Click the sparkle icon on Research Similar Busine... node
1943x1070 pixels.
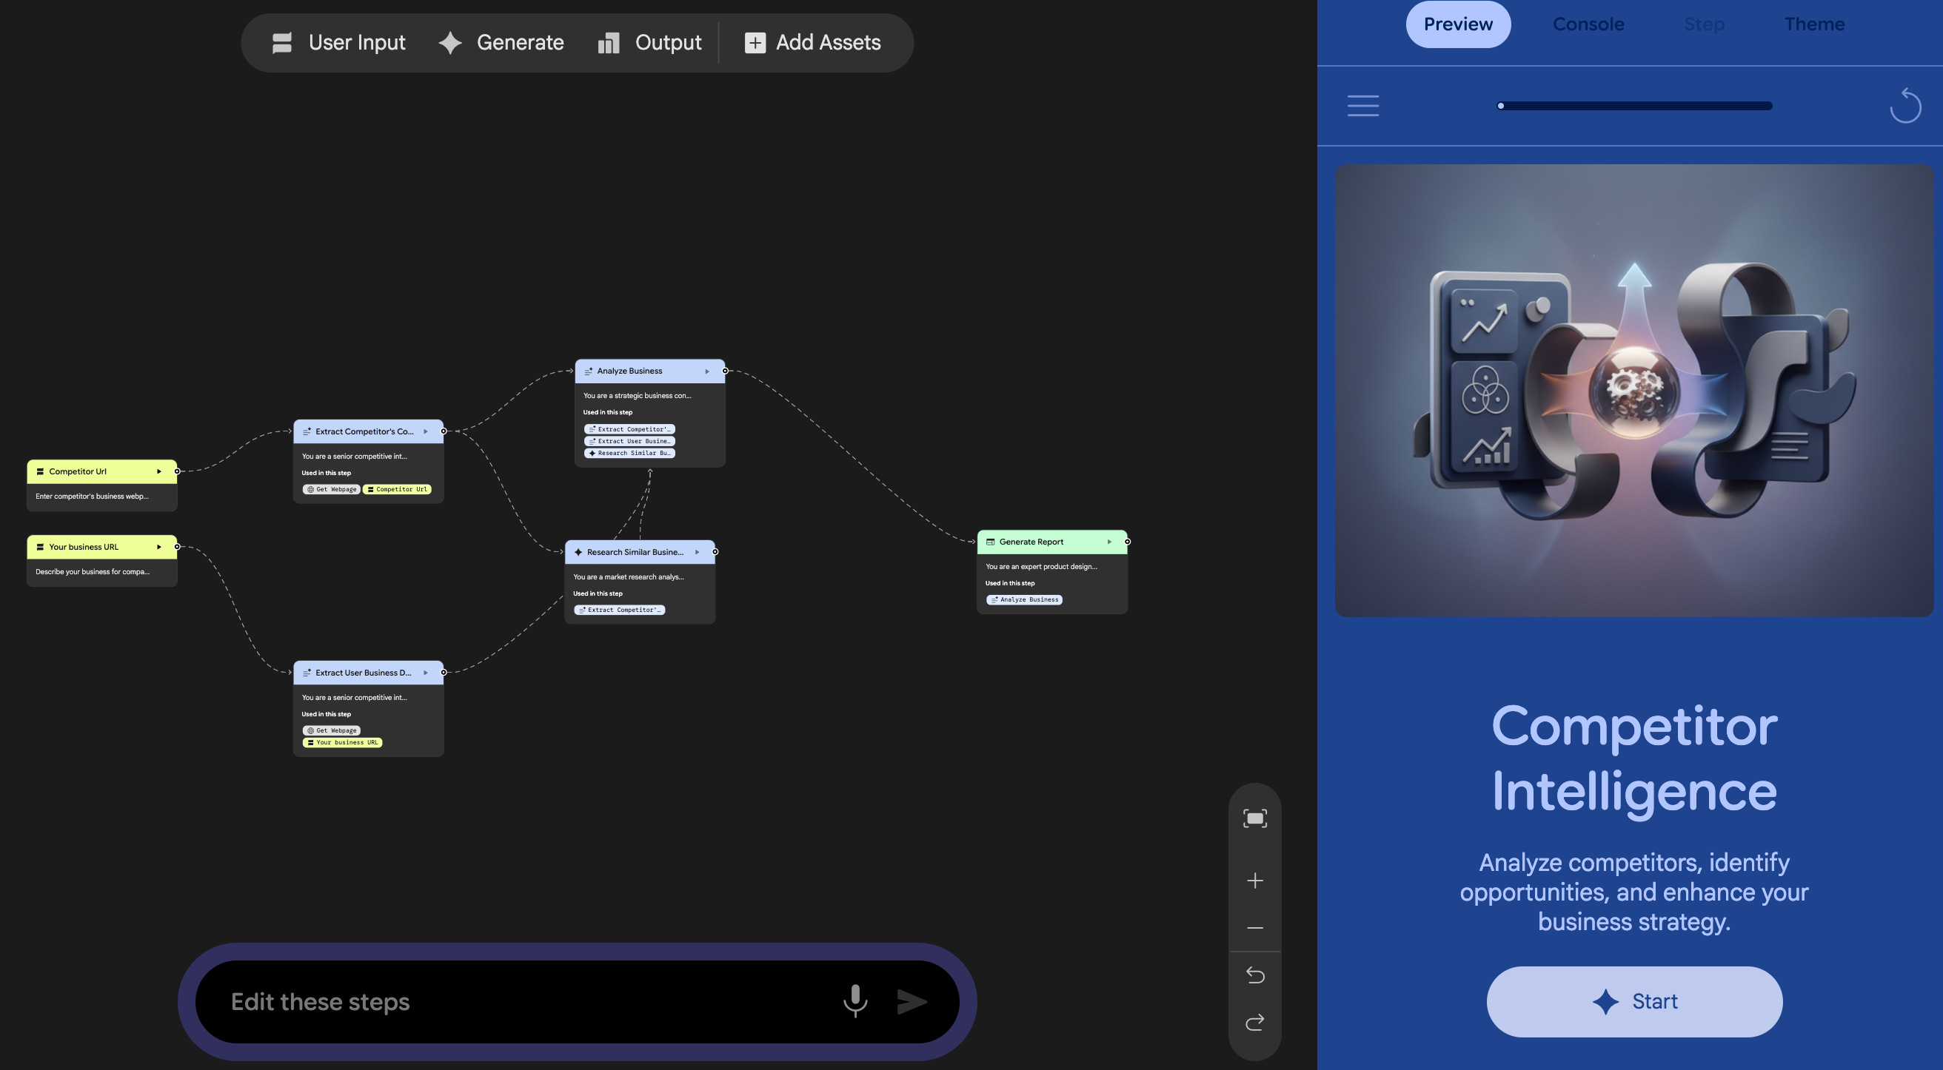(x=578, y=552)
